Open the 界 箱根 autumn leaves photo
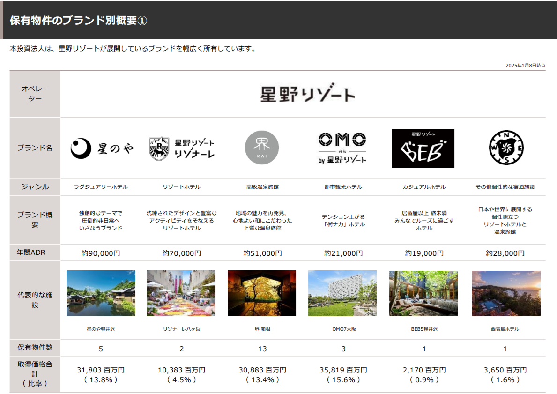Image resolution: width=557 pixels, height=394 pixels. tap(262, 293)
